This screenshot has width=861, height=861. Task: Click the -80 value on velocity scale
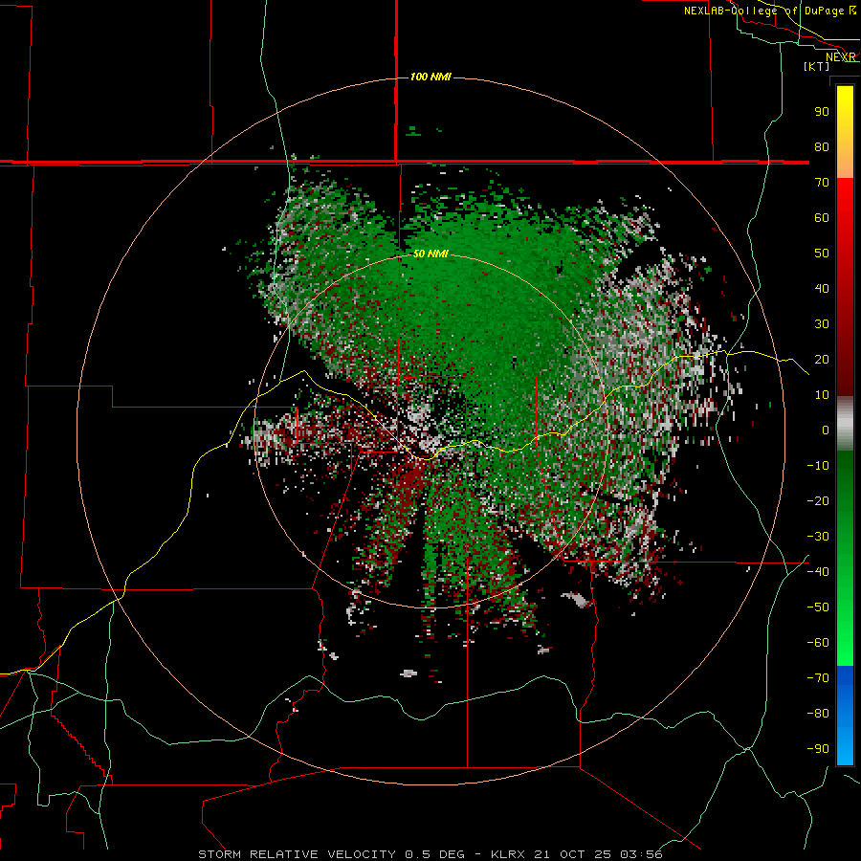coord(818,714)
